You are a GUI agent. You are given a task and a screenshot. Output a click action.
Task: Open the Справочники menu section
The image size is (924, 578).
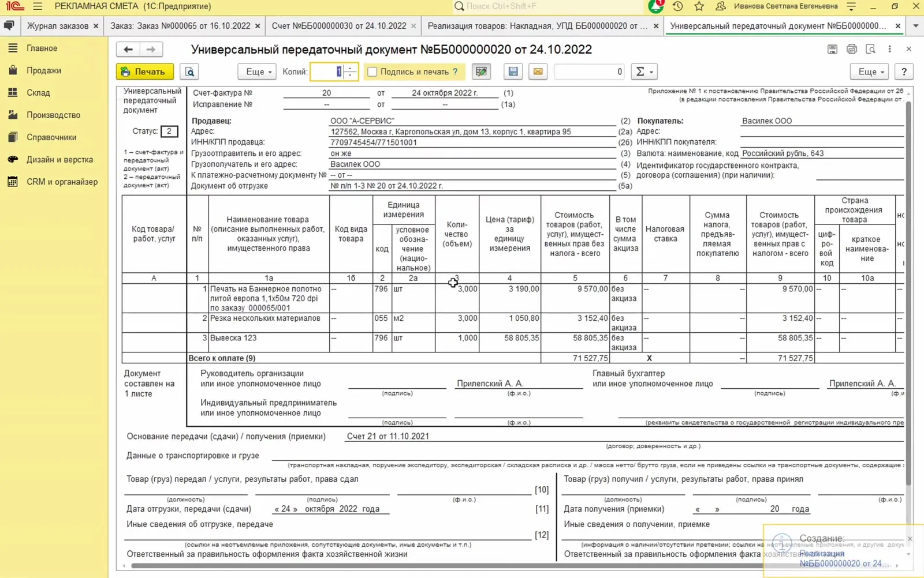(x=51, y=137)
